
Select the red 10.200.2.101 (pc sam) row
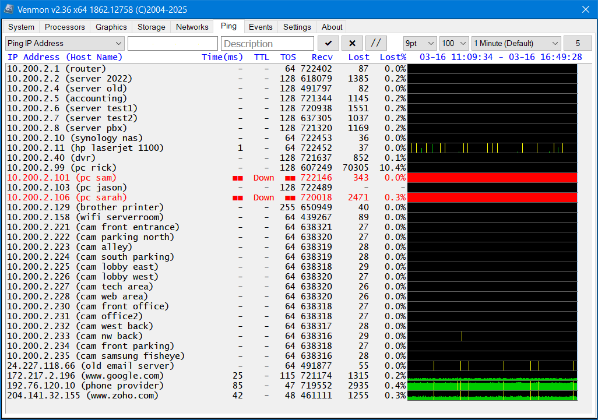[292, 178]
